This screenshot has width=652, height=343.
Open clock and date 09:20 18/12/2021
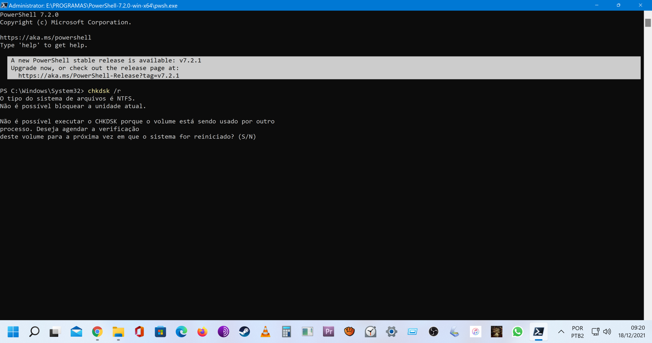pos(632,332)
